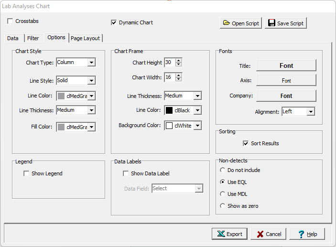Screen dimensions: 336x247
Task: Select the Use MDL radio option
Action: [222, 194]
